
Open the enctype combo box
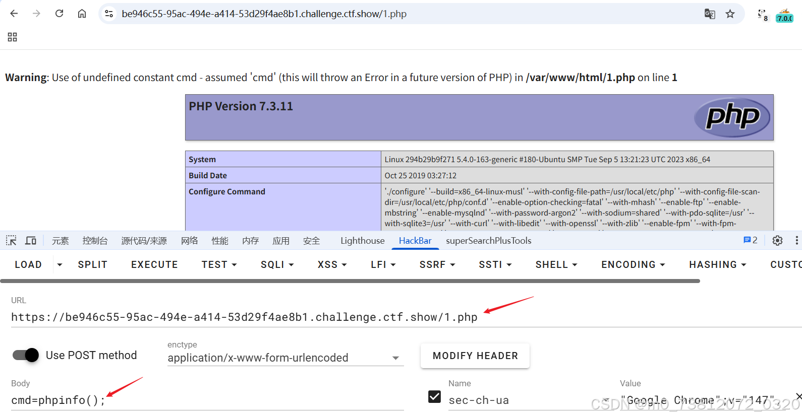tap(285, 358)
